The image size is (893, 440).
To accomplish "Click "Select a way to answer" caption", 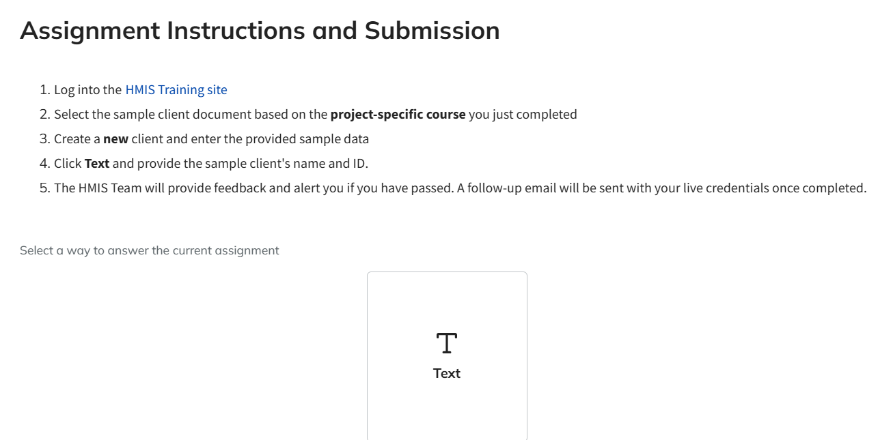I will [149, 250].
